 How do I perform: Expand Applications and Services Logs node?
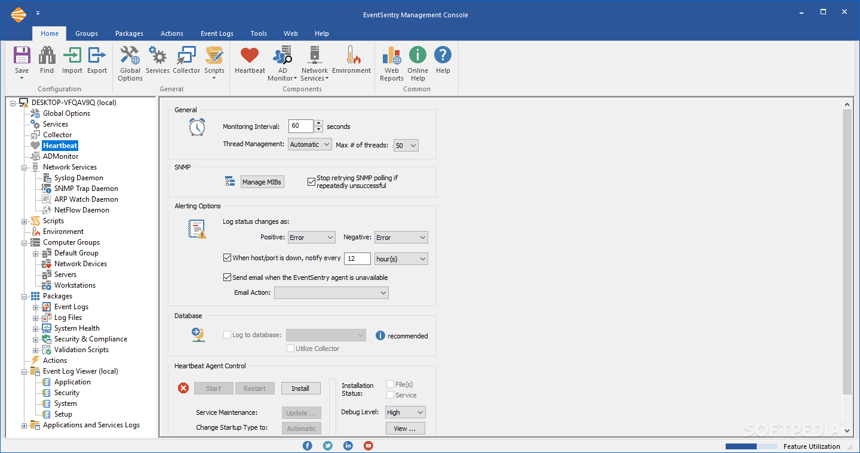(x=24, y=425)
